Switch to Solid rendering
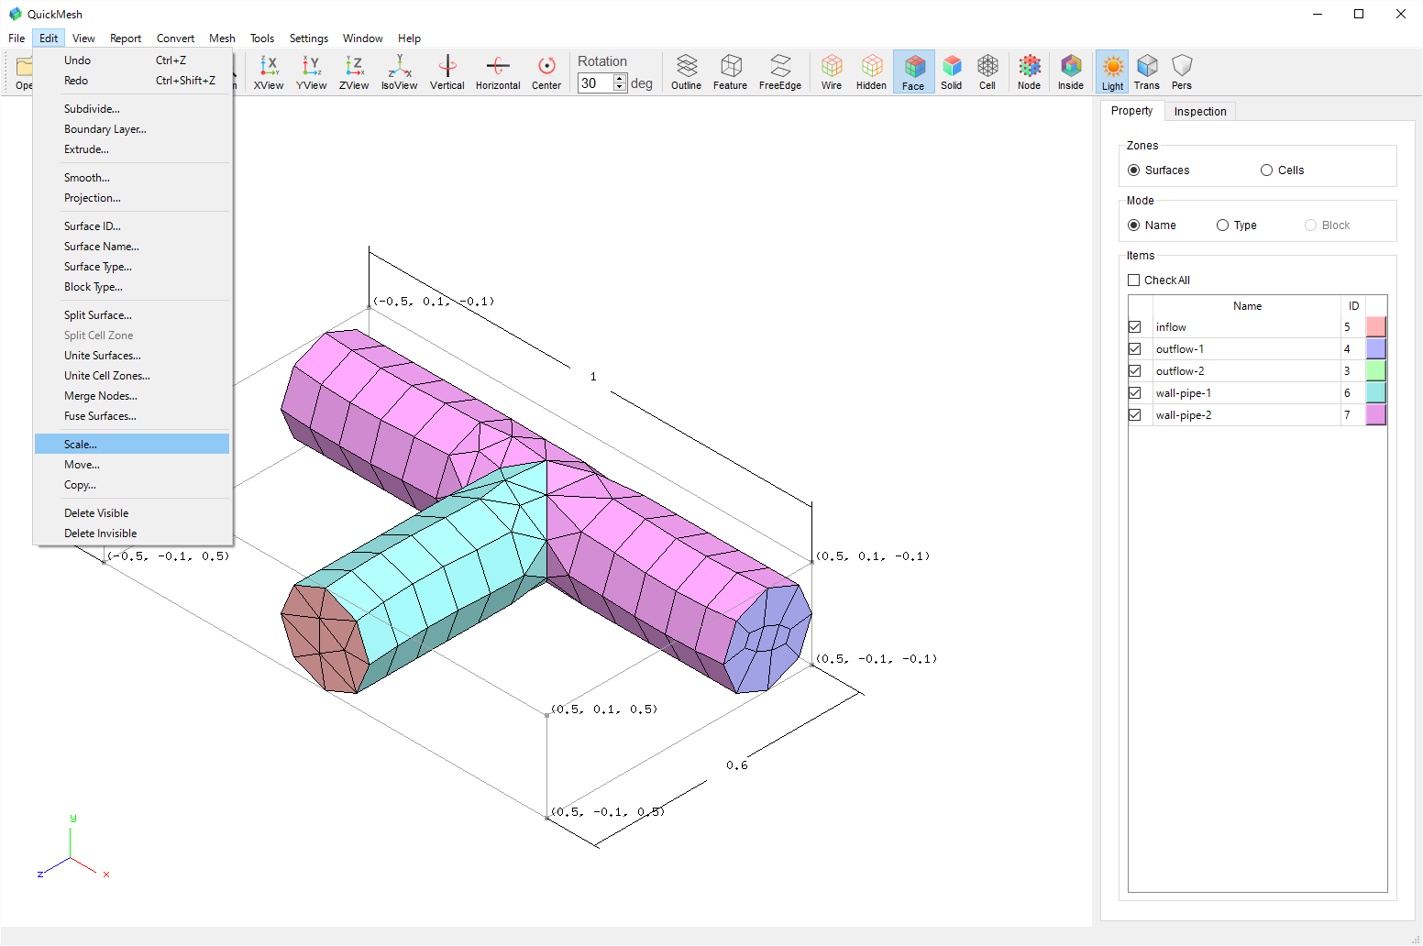The image size is (1423, 946). (952, 72)
